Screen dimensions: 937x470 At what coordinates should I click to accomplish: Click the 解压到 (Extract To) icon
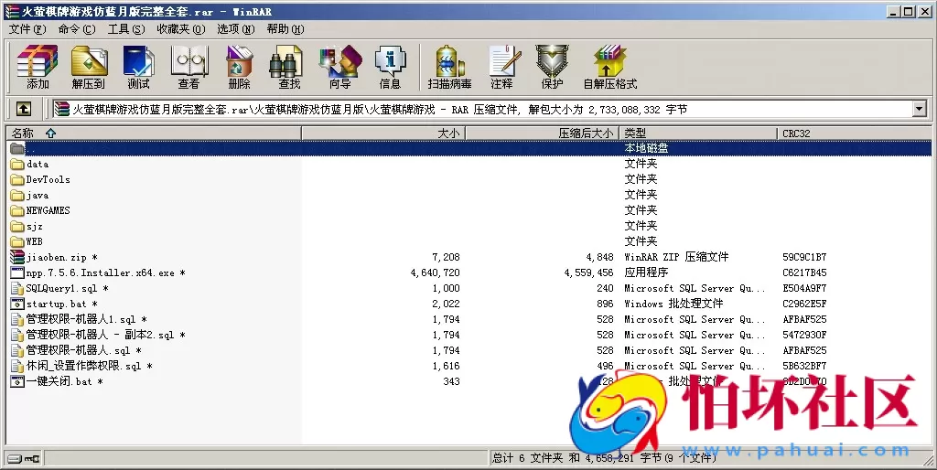[88, 67]
